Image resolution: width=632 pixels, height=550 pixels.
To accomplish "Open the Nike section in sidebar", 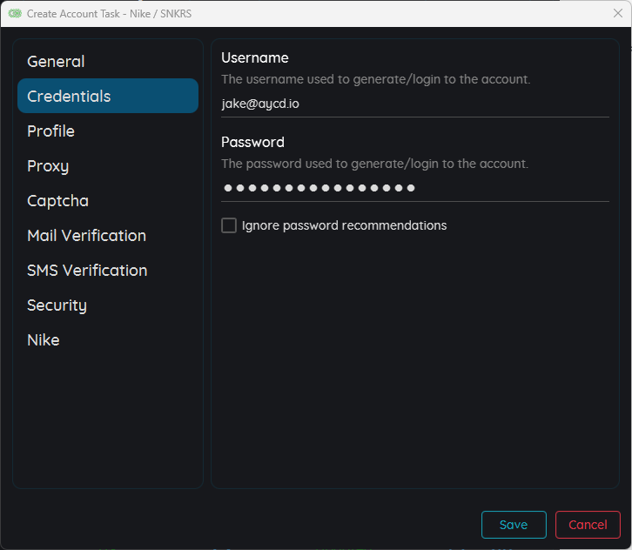I will (44, 340).
